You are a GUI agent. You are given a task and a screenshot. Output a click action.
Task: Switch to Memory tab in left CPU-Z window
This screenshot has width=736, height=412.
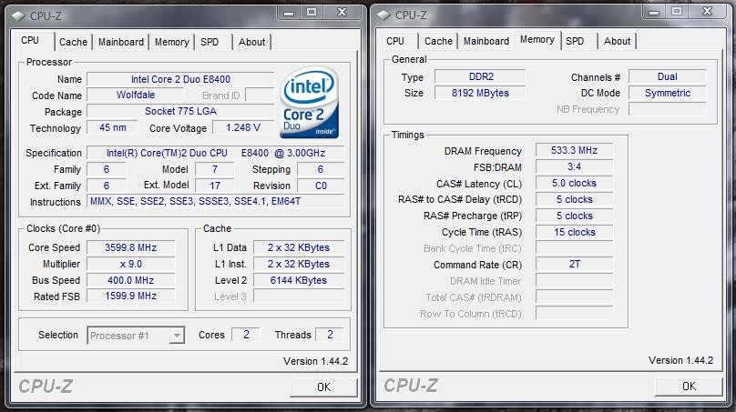172,42
